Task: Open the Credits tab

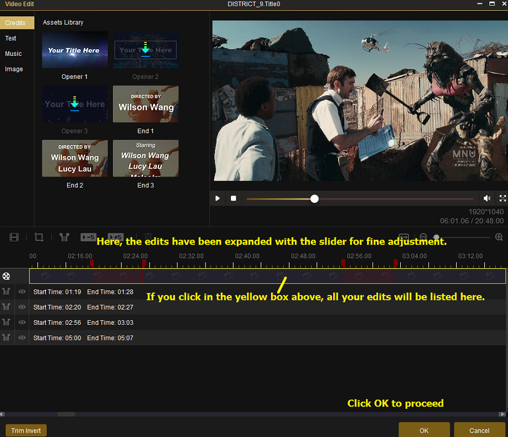Action: coord(17,23)
